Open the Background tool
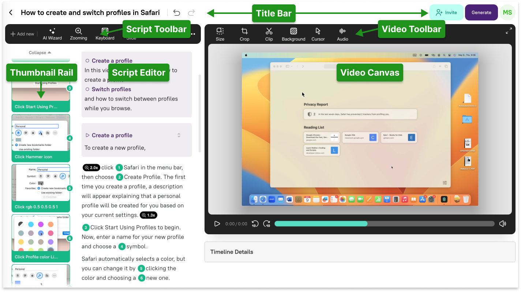 click(293, 34)
